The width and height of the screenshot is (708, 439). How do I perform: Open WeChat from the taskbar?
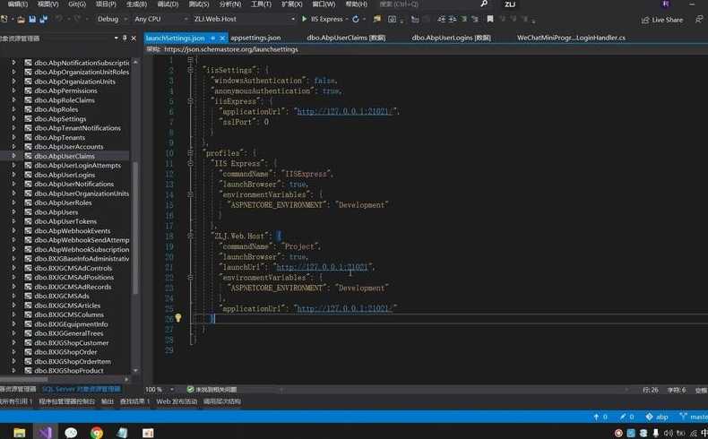click(71, 433)
